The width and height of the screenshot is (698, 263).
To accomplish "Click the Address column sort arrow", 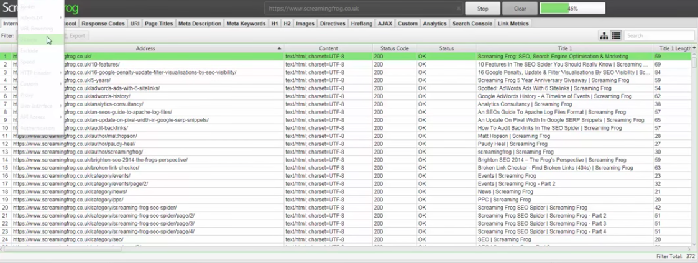I will pyautogui.click(x=280, y=48).
